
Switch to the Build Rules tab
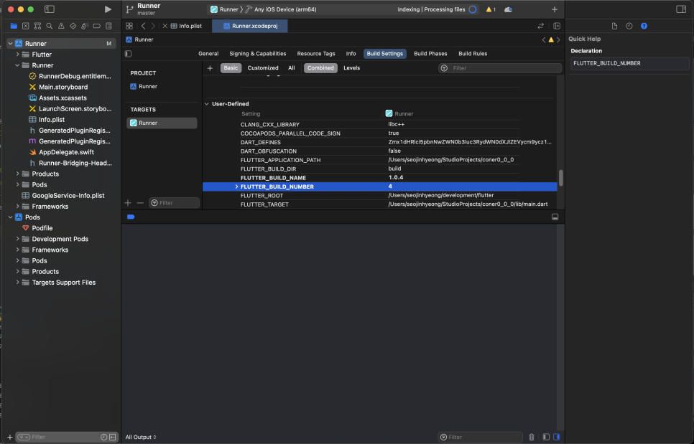pyautogui.click(x=473, y=54)
